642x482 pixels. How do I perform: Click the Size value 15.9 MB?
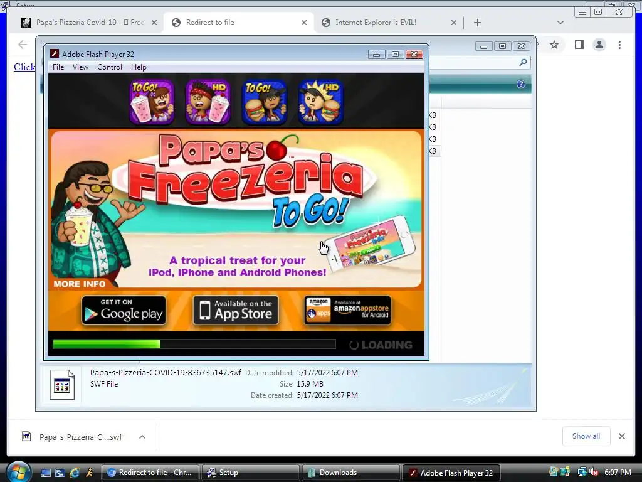(x=310, y=383)
